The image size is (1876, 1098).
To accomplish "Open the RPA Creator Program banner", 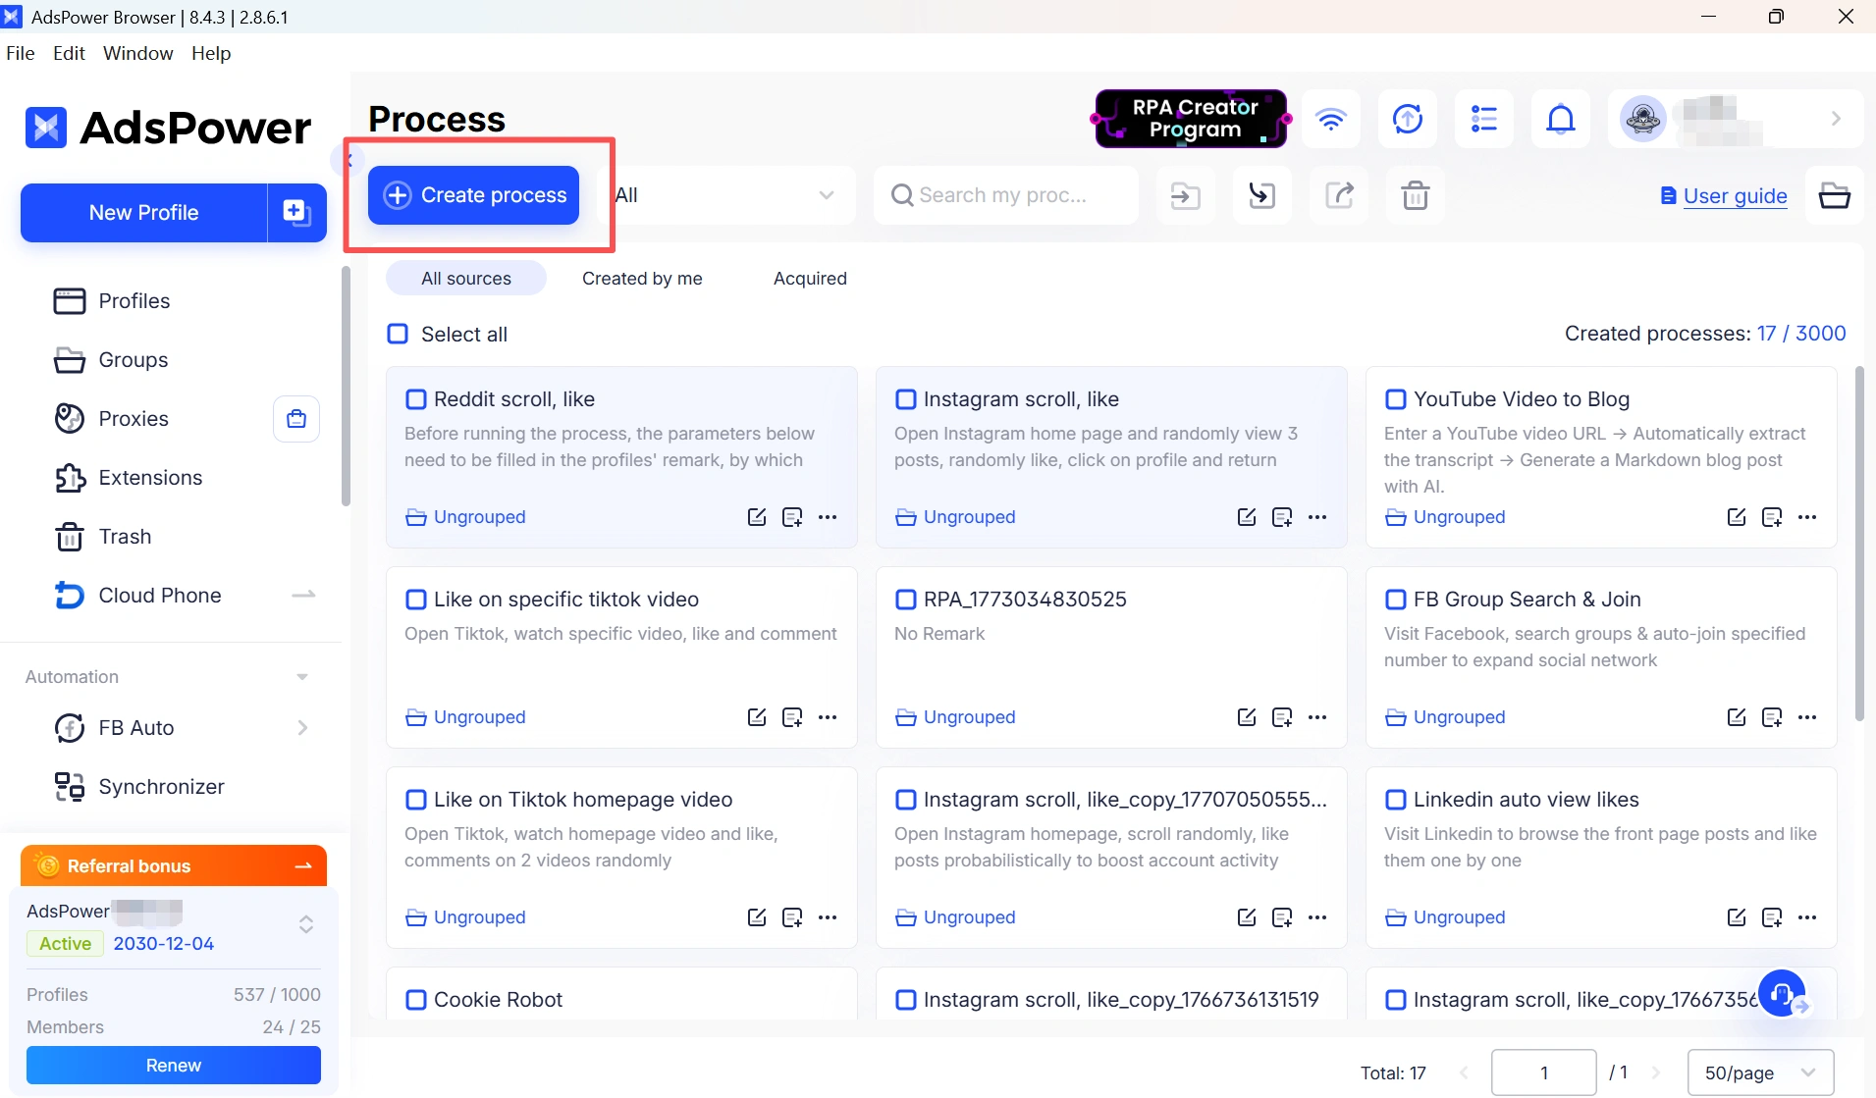I will (1191, 119).
